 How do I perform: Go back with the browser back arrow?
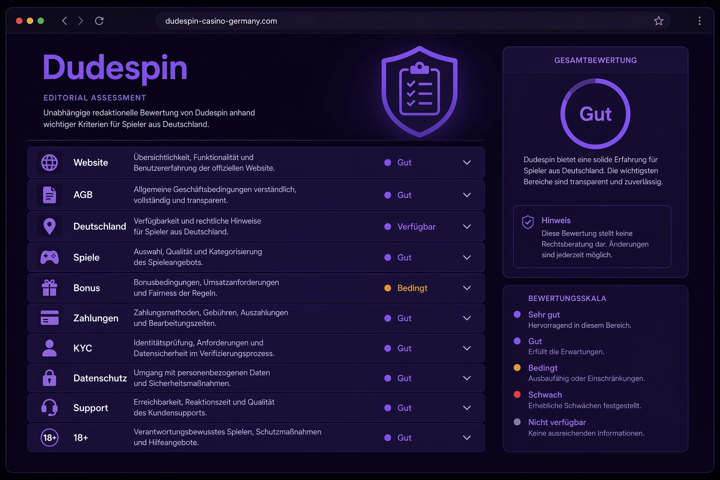[64, 21]
